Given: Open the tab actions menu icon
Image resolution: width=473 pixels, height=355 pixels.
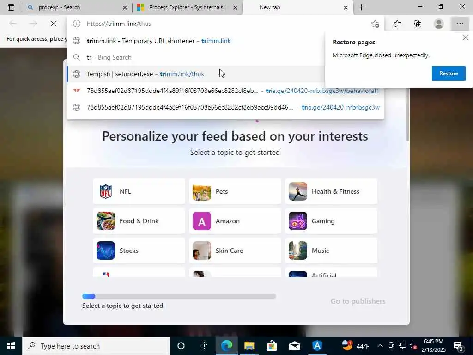Looking at the screenshot, I should pyautogui.click(x=11, y=7).
